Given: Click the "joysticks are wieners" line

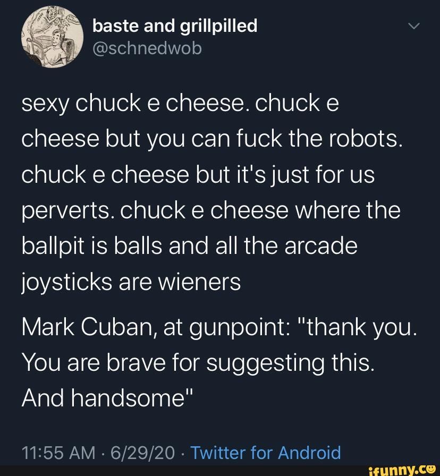Looking at the screenshot, I should [x=131, y=282].
